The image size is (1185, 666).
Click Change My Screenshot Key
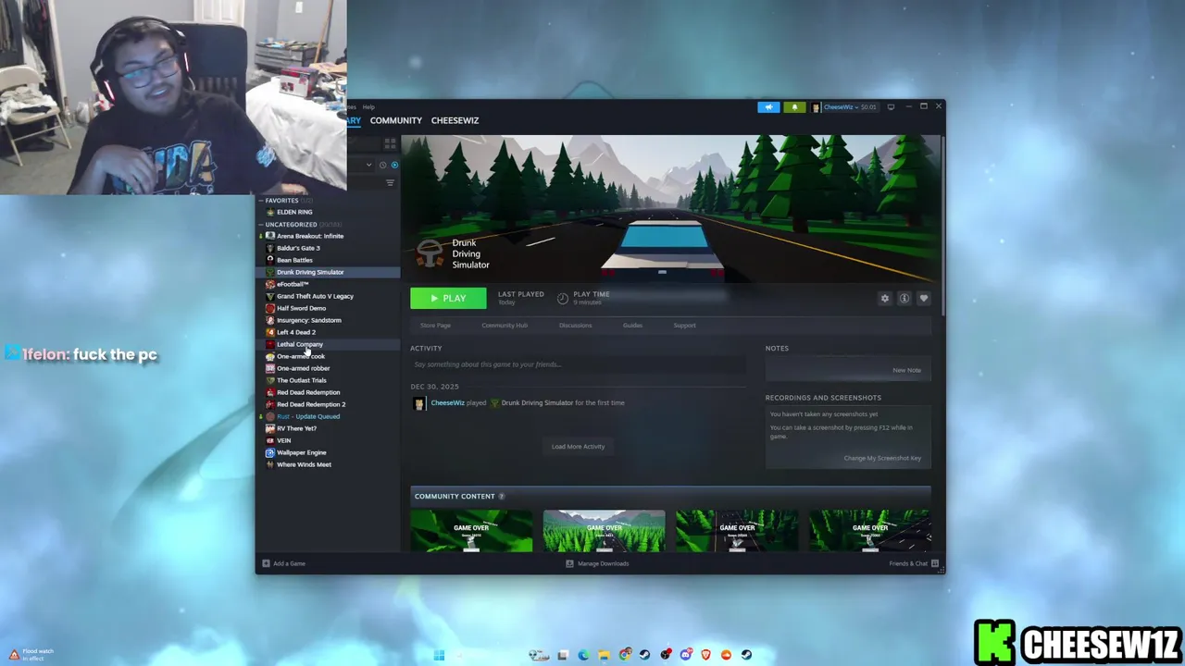tap(882, 458)
